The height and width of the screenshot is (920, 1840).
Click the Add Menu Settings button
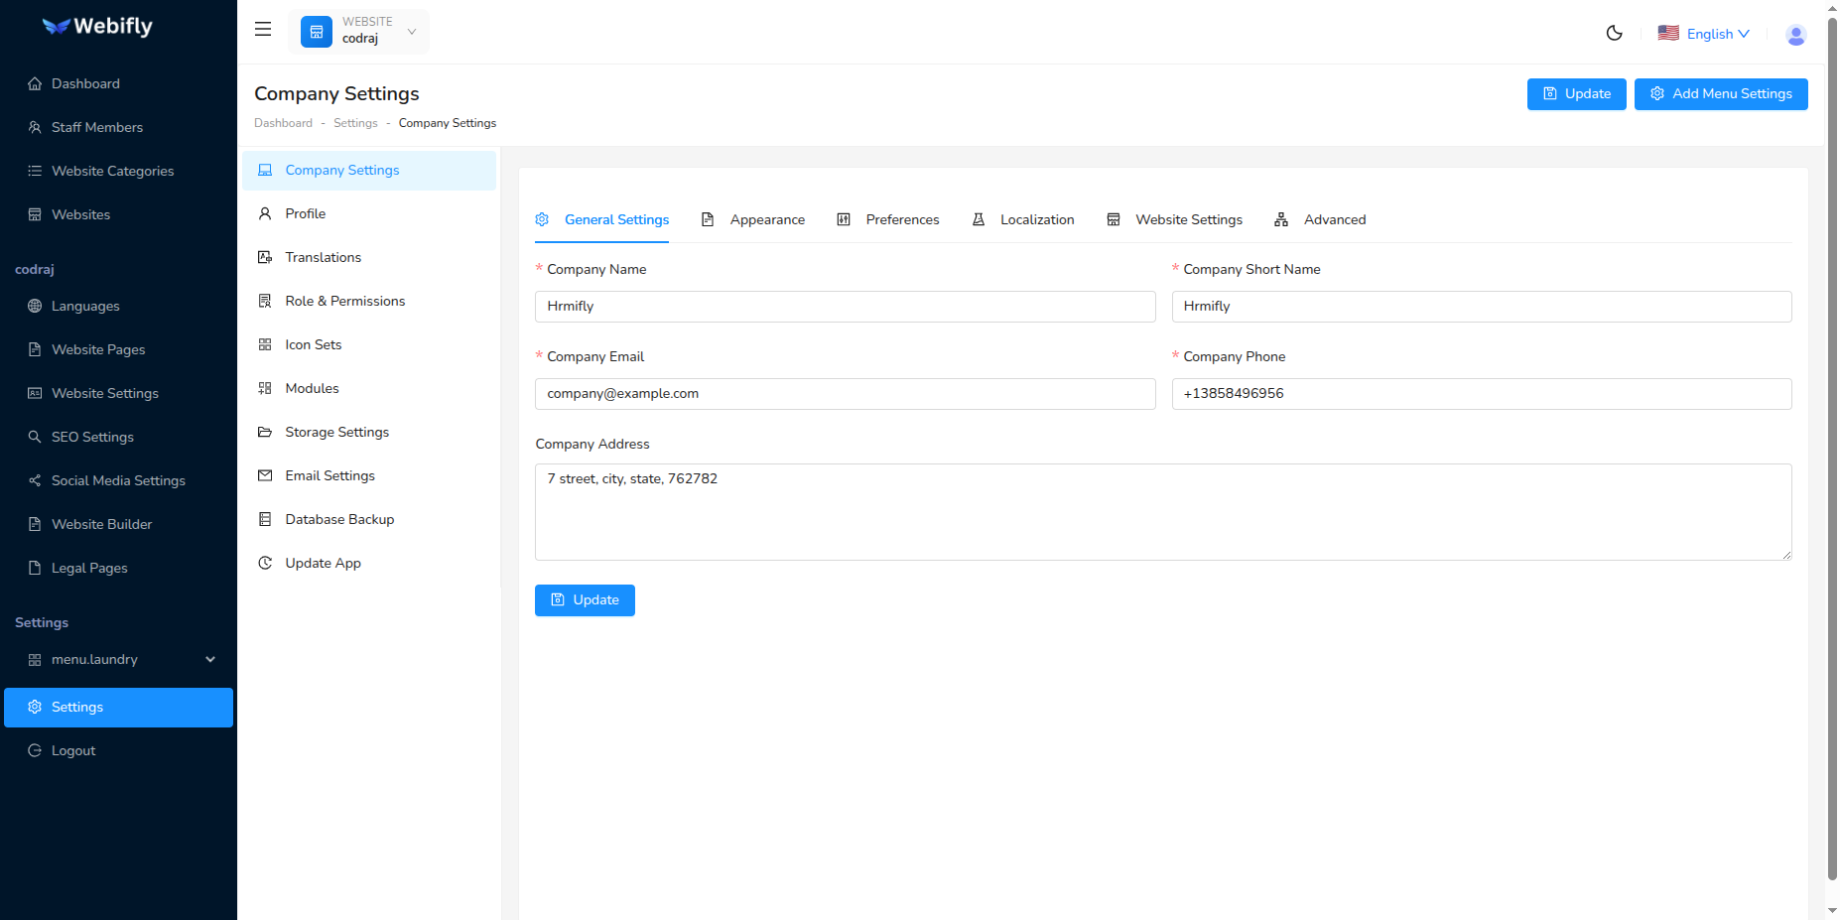1720,94
